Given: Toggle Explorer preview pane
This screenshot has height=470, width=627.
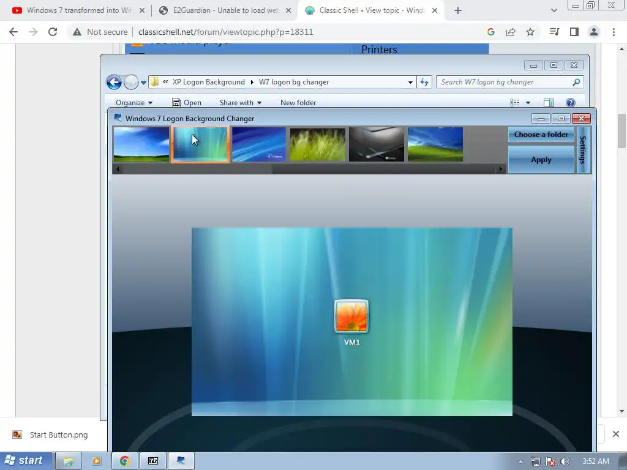Looking at the screenshot, I should (x=549, y=103).
